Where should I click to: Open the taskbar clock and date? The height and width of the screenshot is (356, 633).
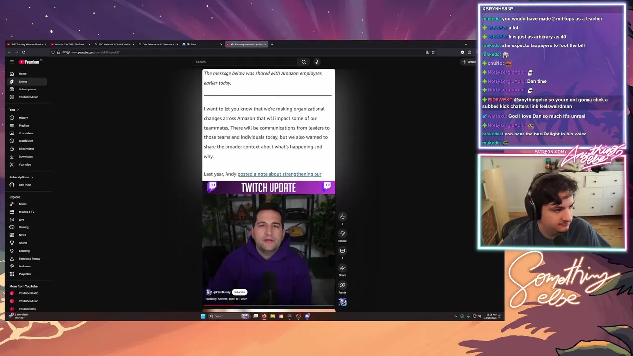tap(491, 316)
